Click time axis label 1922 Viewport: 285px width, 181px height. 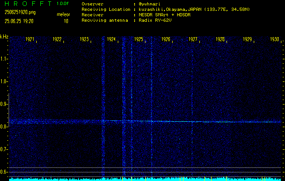(x=57, y=39)
